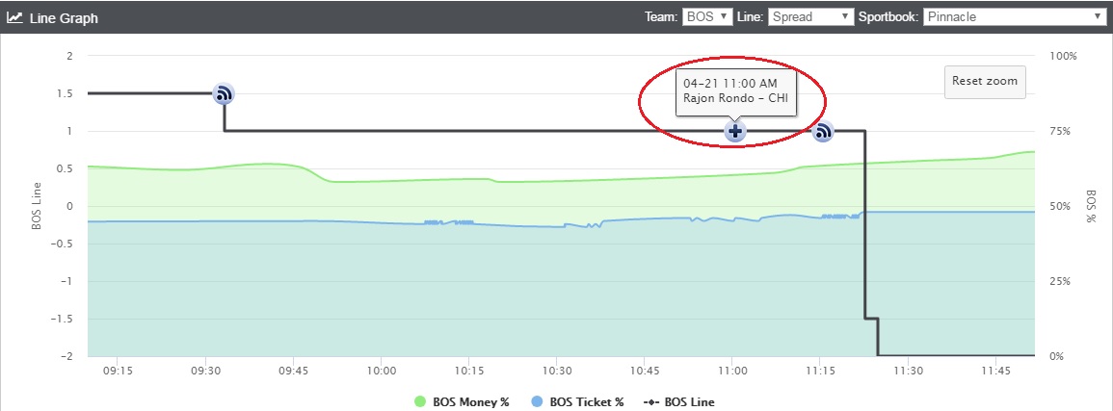1113x411 pixels.
Task: Click the 1.5 left axis label
Action: coord(66,93)
